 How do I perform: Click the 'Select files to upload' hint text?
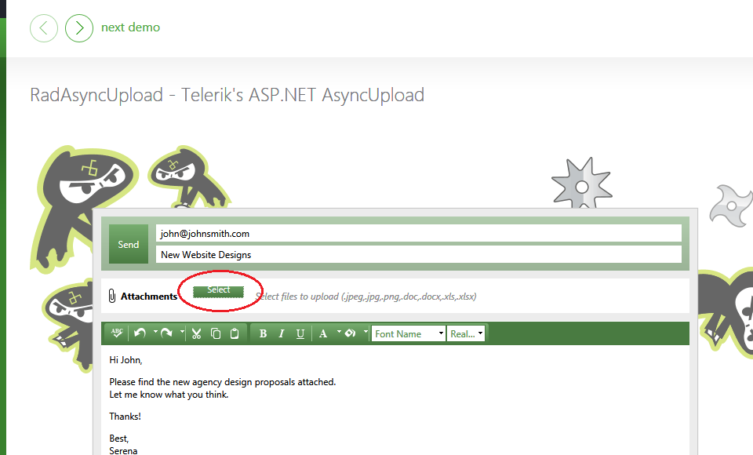pyautogui.click(x=366, y=297)
